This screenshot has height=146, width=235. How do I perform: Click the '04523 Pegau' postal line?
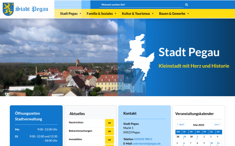[x=132, y=132]
